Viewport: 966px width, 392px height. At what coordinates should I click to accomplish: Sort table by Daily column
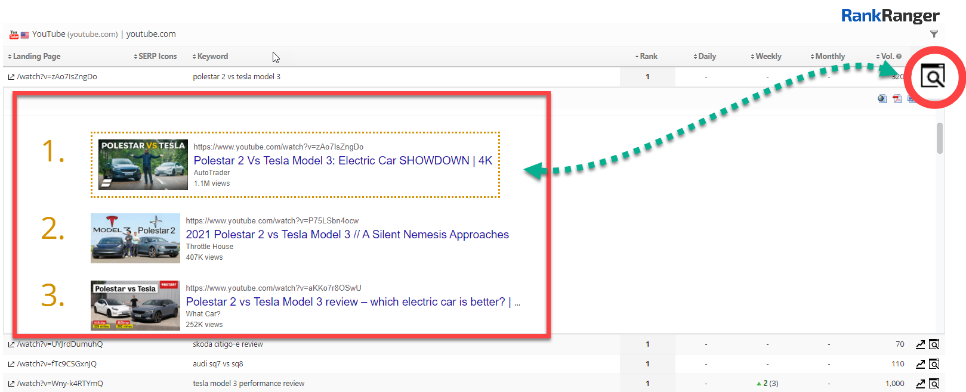(705, 56)
